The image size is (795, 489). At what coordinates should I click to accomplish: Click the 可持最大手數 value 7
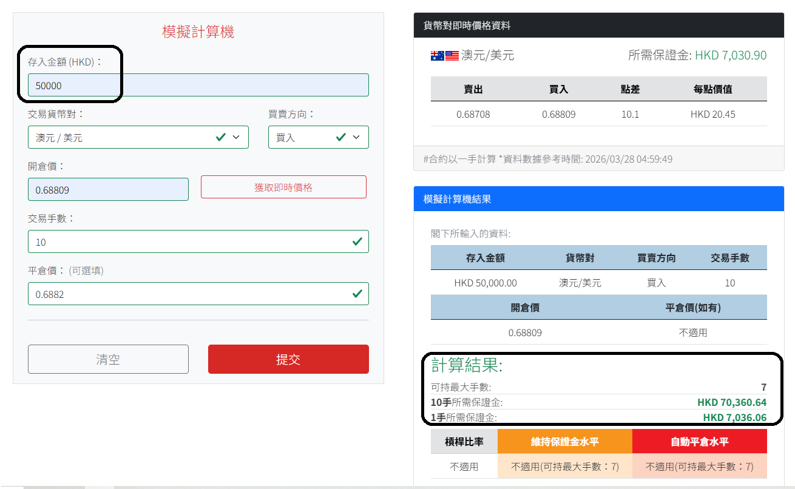(x=764, y=387)
